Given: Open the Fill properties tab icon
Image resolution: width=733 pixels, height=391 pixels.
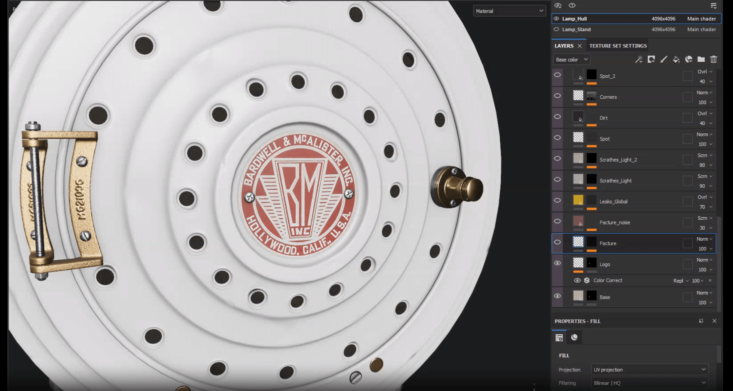Looking at the screenshot, I should tap(559, 338).
